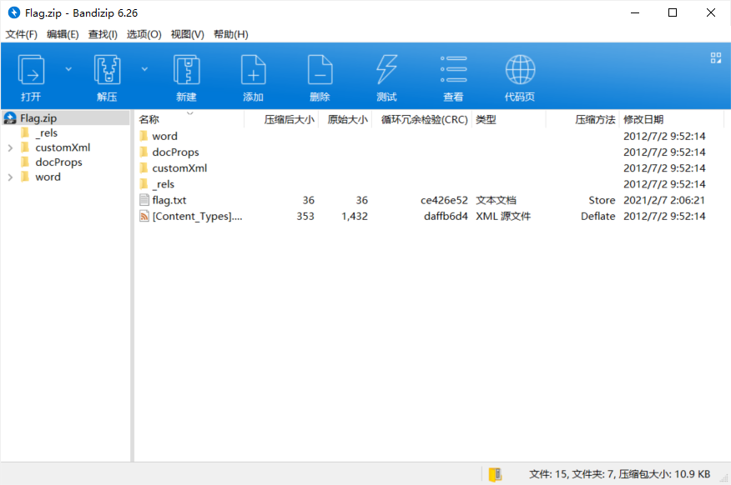Click the Add (添加) files icon
Image resolution: width=731 pixels, height=485 pixels.
(x=253, y=71)
